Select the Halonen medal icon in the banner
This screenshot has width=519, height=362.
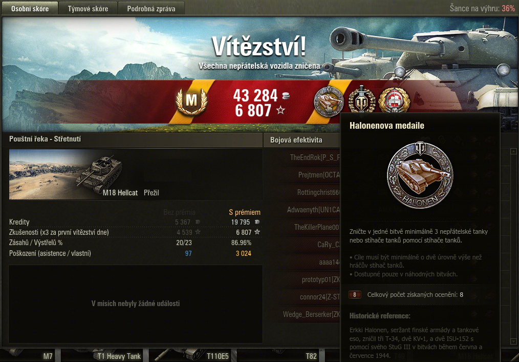pyautogui.click(x=329, y=100)
